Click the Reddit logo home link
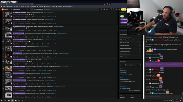 5,9
